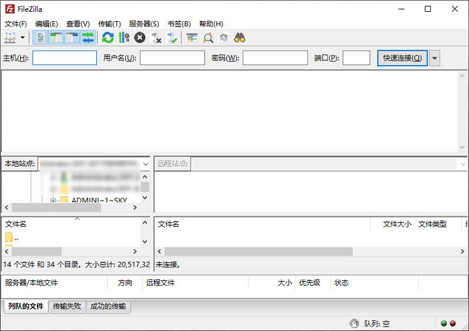Click the 队列: 空 status text
This screenshot has height=331, width=469.
click(x=377, y=324)
